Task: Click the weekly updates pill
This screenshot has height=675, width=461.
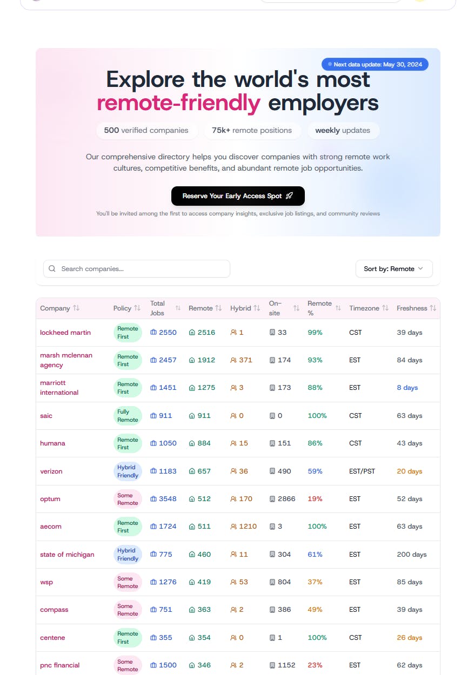Action: point(343,130)
